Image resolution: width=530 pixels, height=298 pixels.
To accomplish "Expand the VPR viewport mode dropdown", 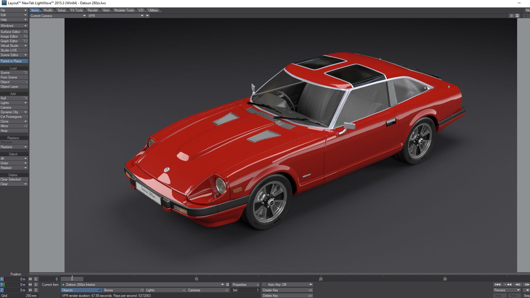I will click(142, 16).
